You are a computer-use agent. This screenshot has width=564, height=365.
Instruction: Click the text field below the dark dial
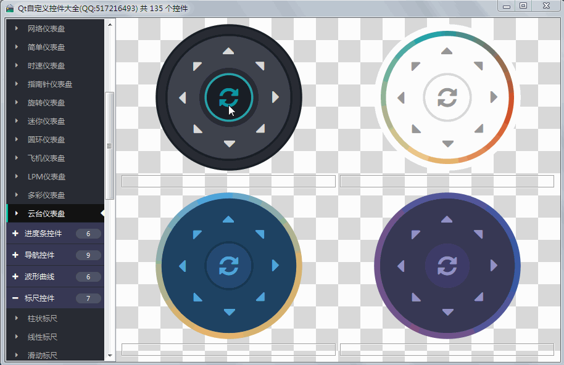228,181
